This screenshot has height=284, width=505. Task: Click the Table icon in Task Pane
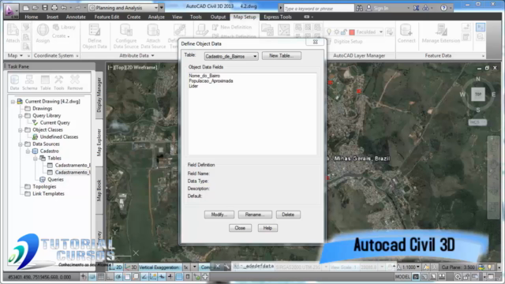pos(45,82)
